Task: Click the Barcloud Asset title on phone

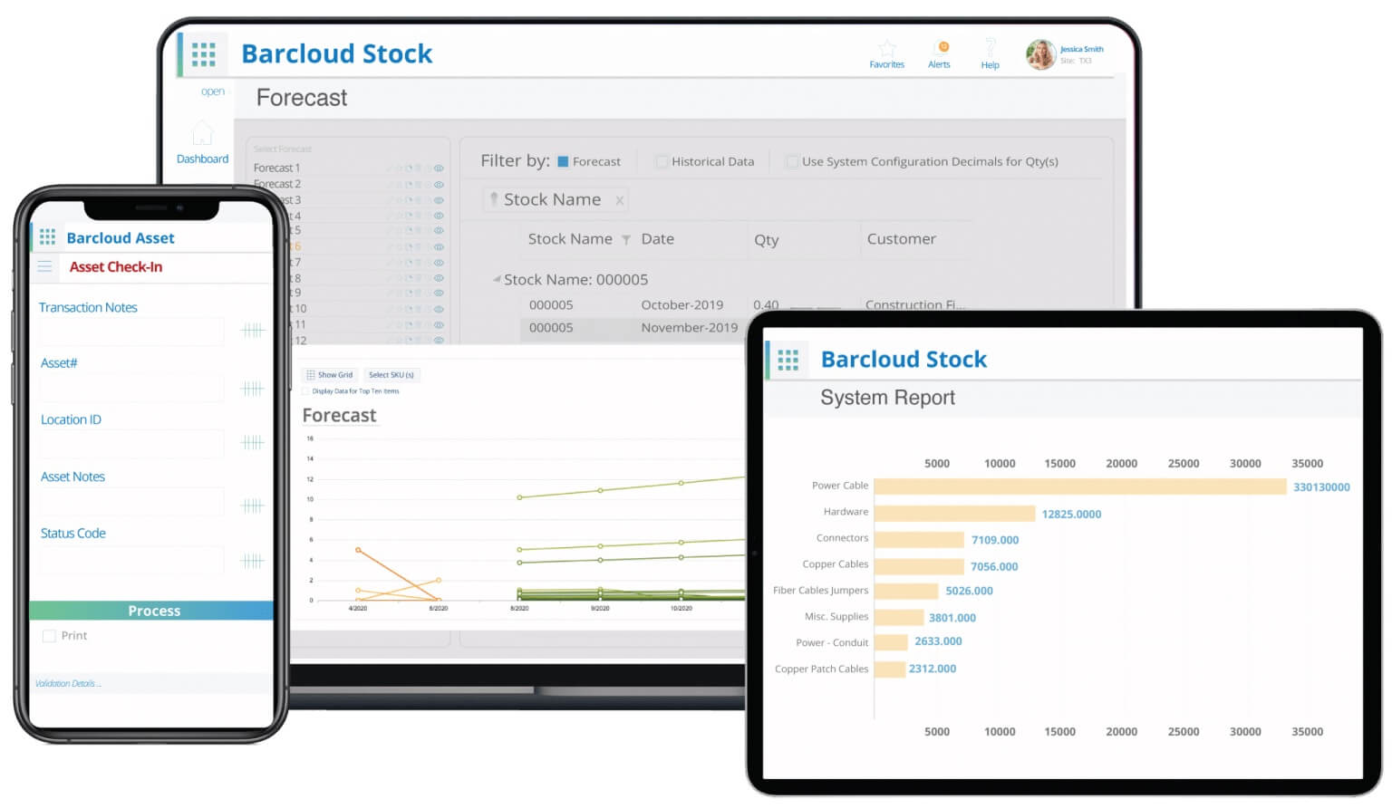Action: pyautogui.click(x=121, y=238)
